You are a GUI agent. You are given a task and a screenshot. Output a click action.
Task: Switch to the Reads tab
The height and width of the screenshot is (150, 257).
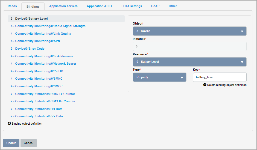click(x=12, y=6)
